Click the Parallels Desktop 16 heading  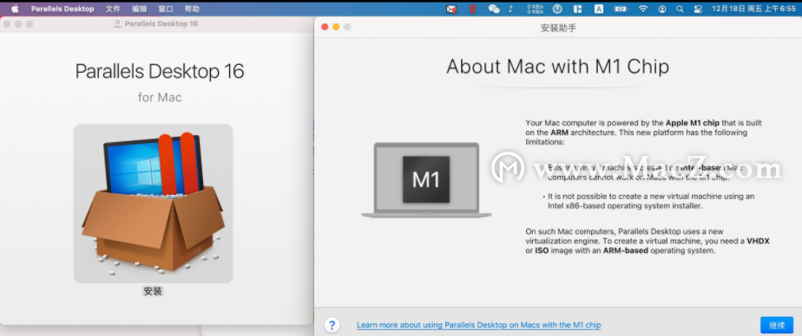[160, 71]
